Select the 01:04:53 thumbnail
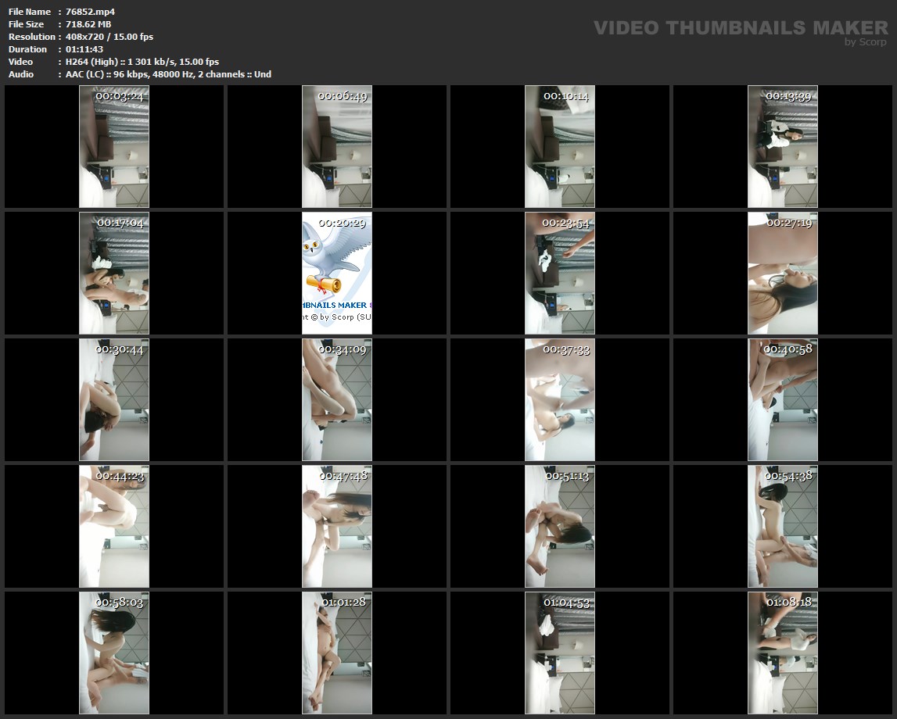The width and height of the screenshot is (897, 719). coord(560,653)
